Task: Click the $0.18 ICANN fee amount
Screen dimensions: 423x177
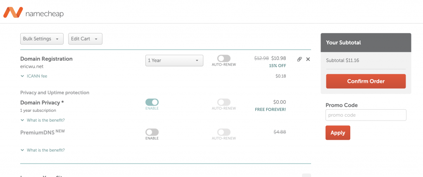Action: point(280,76)
